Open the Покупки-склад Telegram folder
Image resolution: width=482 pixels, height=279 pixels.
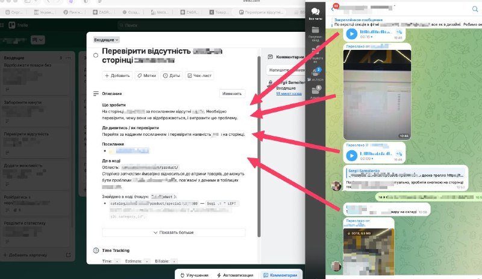(x=315, y=34)
